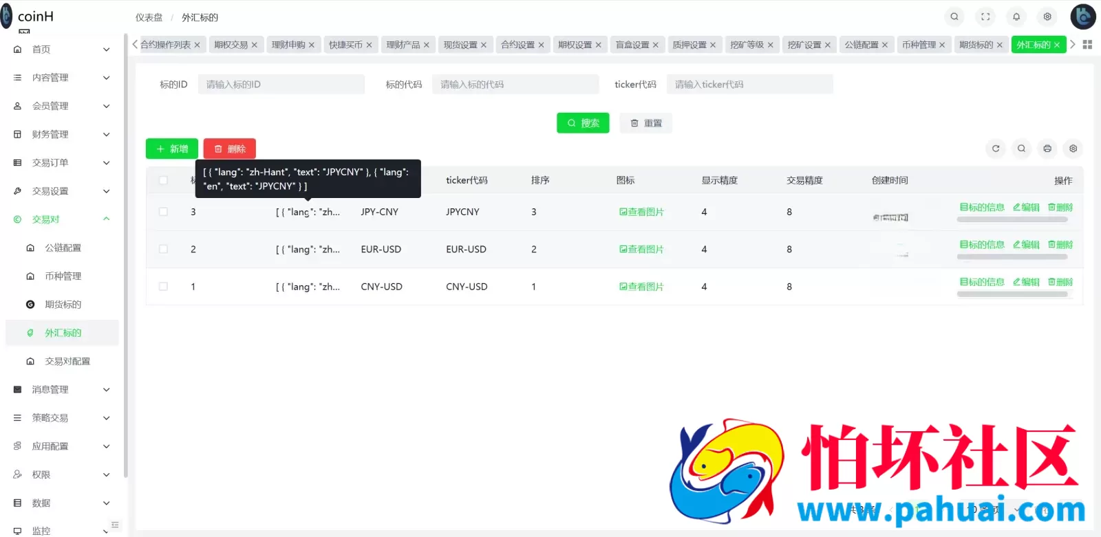Image resolution: width=1101 pixels, height=537 pixels.
Task: Click the red 删除 button
Action: point(230,149)
